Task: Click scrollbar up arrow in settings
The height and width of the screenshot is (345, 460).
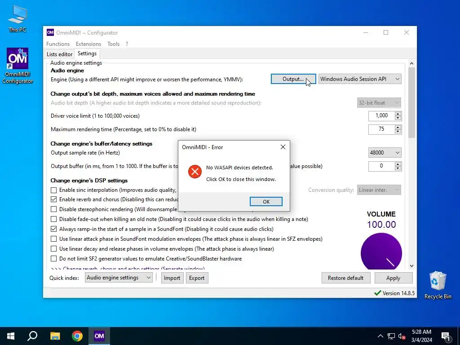Action: tap(411, 63)
